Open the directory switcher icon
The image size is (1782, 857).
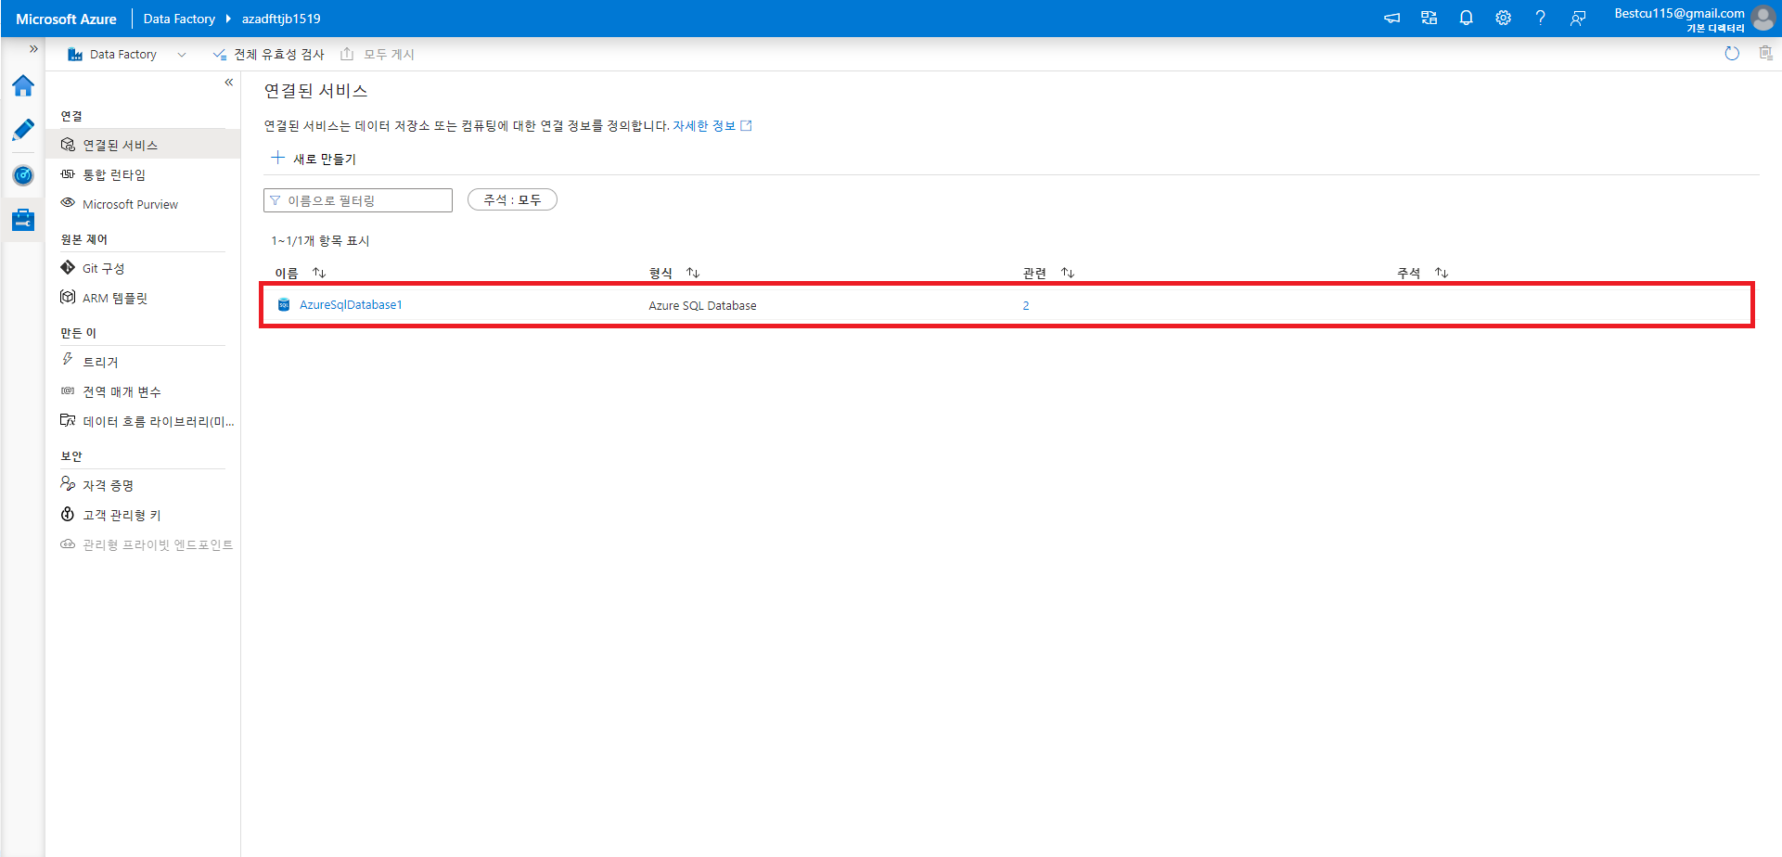(x=1429, y=18)
